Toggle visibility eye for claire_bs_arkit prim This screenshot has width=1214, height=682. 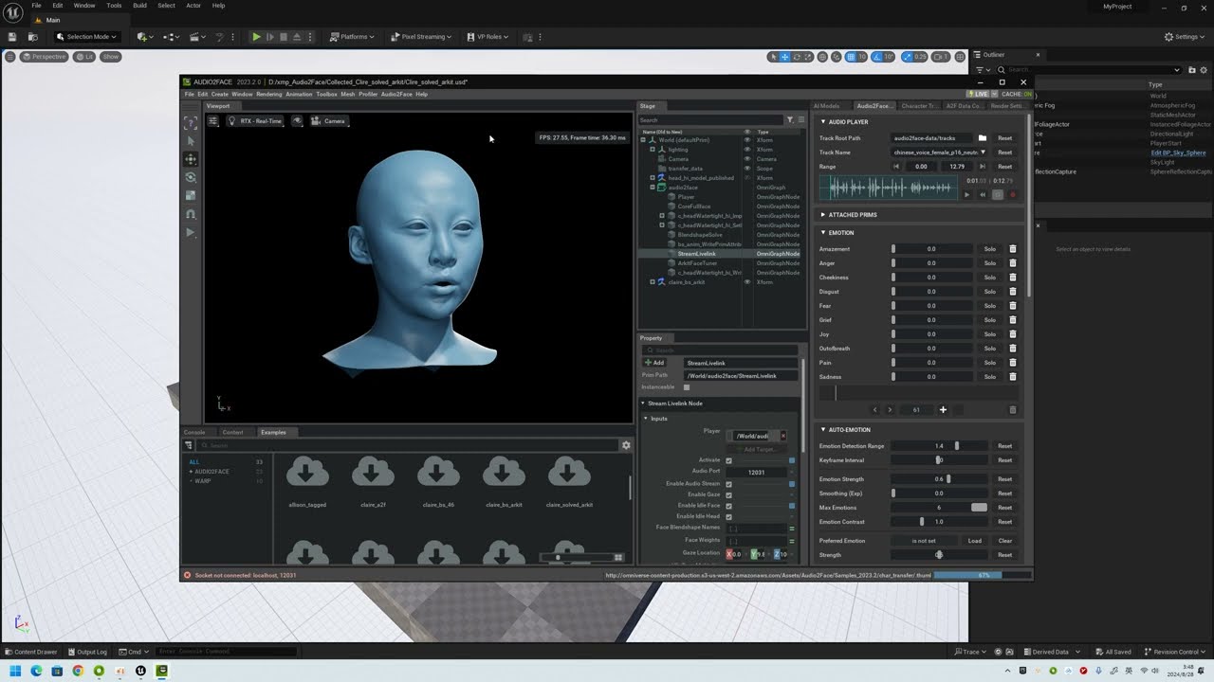[x=747, y=282]
